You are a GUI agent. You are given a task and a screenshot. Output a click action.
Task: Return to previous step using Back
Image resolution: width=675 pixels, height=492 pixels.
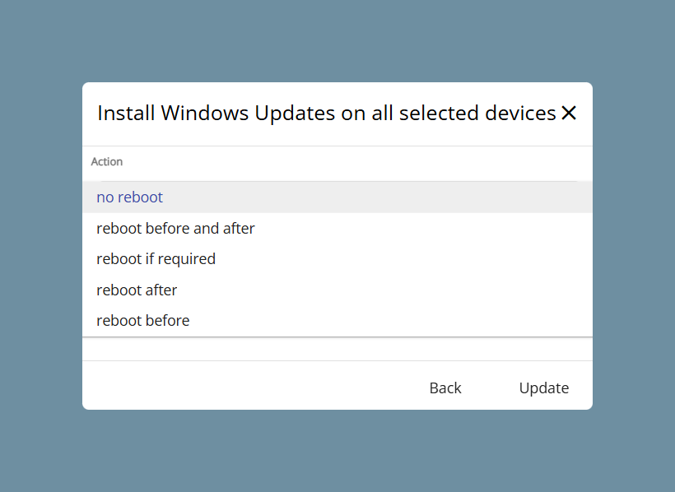(x=445, y=388)
